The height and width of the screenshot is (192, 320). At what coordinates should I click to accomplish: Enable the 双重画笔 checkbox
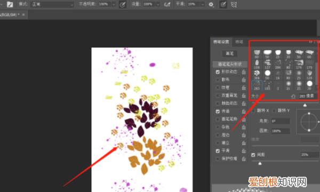click(218, 95)
